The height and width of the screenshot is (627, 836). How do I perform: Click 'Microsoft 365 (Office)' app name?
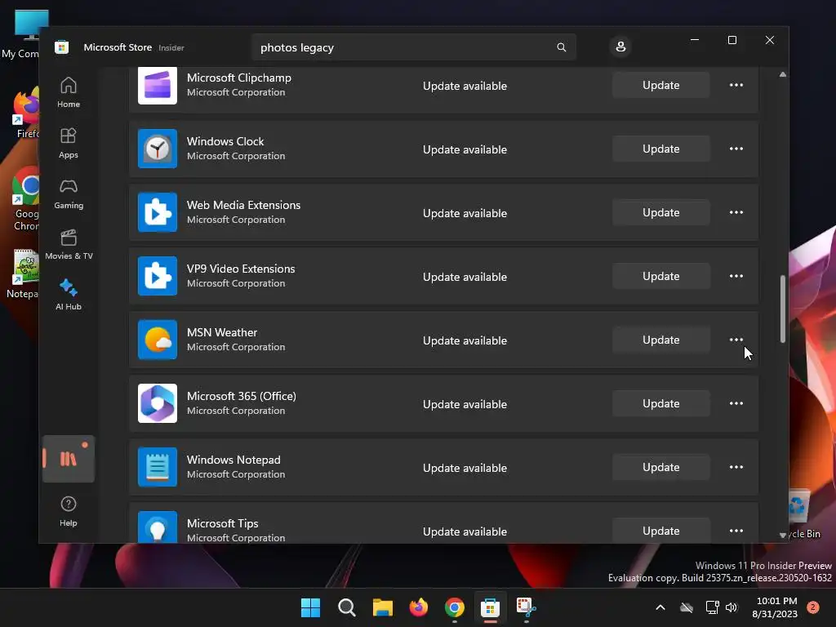pyautogui.click(x=242, y=396)
